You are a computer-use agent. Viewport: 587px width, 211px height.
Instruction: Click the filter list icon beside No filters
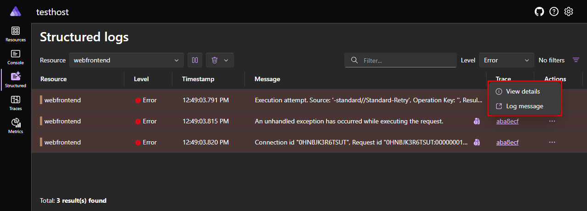(x=576, y=60)
